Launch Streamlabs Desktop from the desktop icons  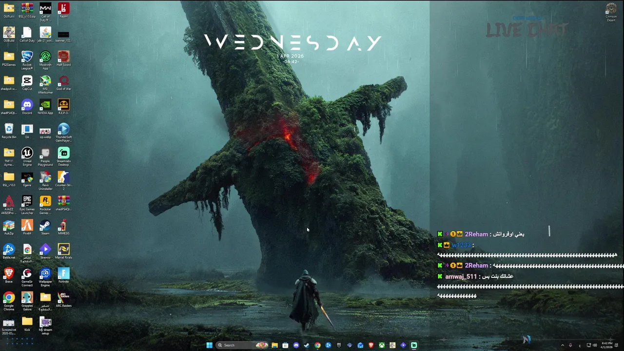click(x=63, y=156)
